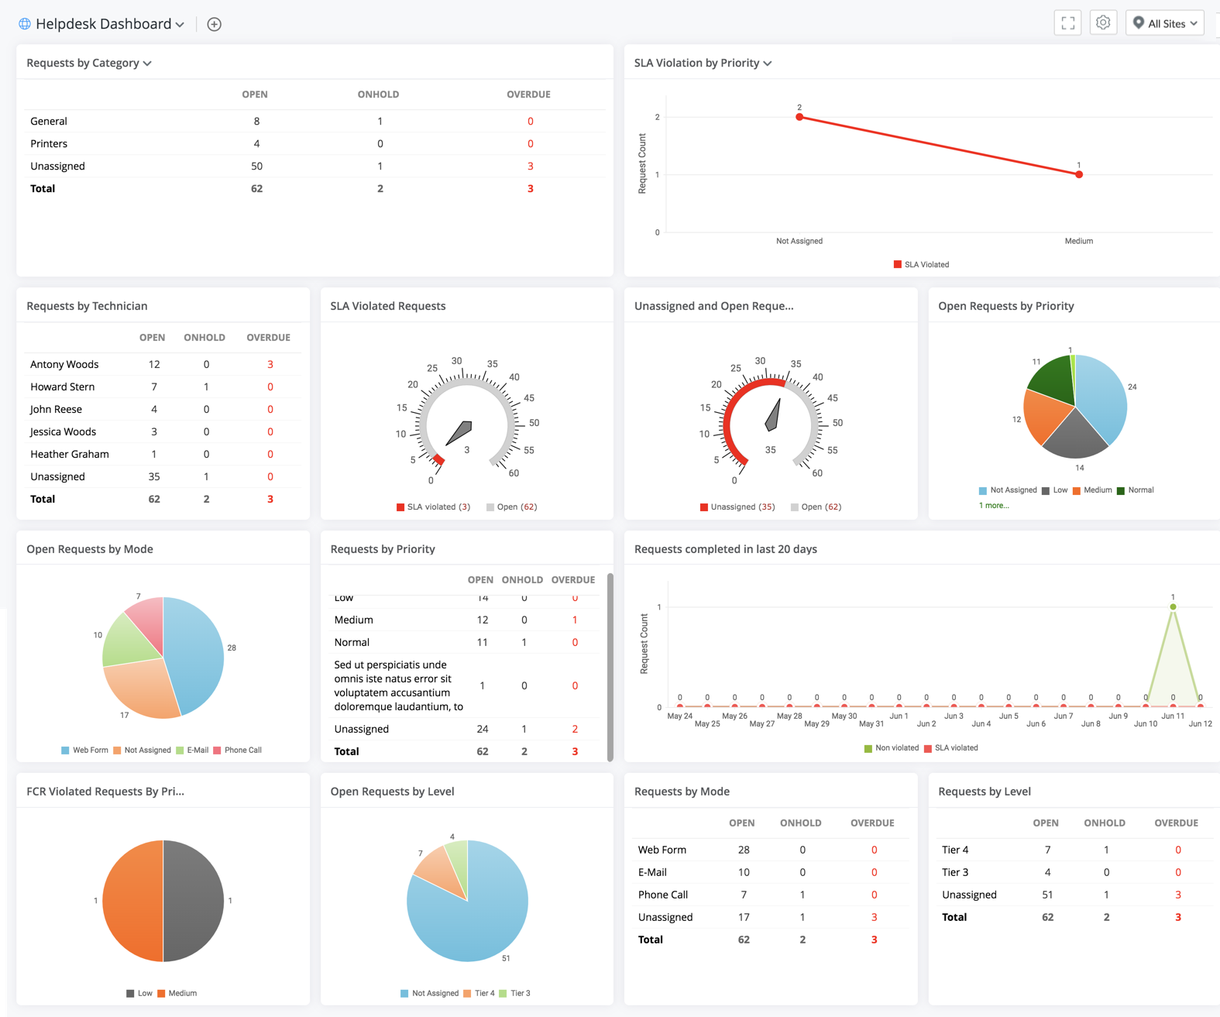
Task: Click the location pin icon in All Sites
Action: click(1138, 23)
